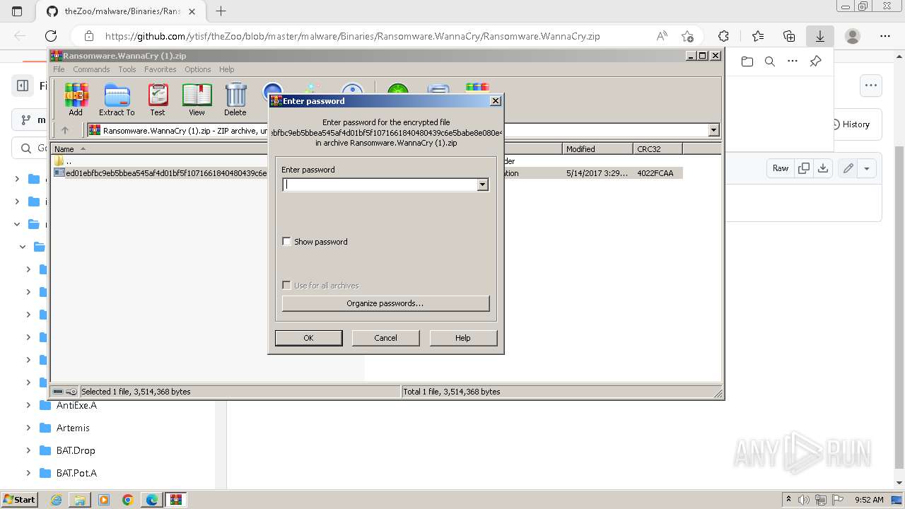905x509 pixels.
Task: Expand the Artemis folder
Action: (28, 428)
